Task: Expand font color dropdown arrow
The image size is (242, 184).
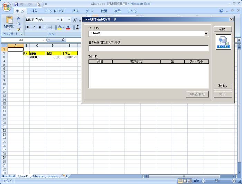Action: (72, 27)
